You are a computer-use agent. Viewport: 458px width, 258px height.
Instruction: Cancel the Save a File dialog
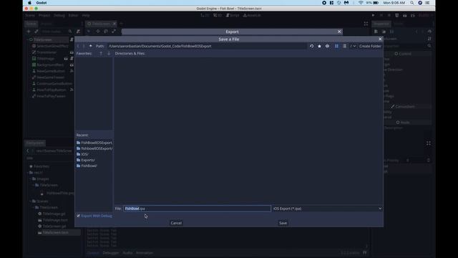(176, 223)
